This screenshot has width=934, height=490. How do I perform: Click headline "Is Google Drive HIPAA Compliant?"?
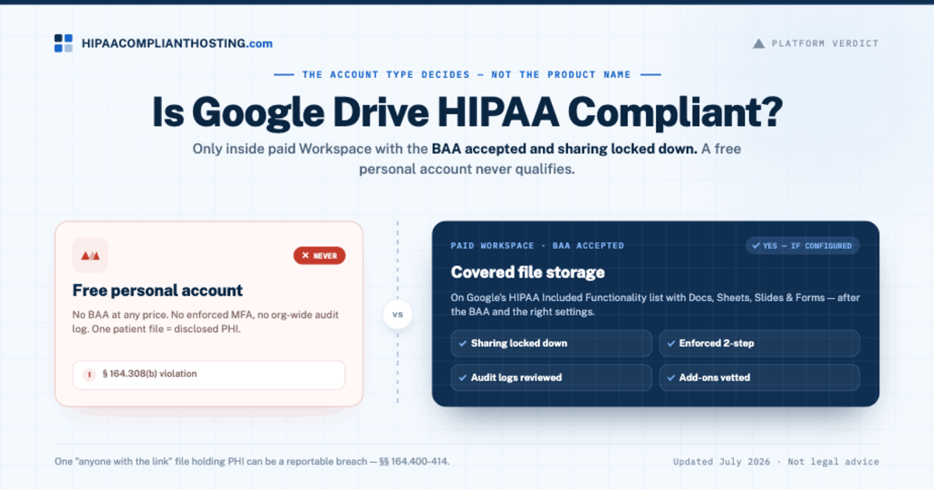point(467,112)
